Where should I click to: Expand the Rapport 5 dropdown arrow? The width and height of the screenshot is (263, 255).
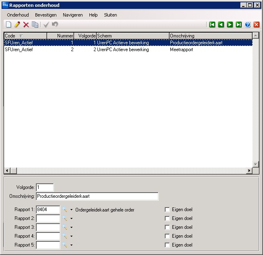coord(71,245)
